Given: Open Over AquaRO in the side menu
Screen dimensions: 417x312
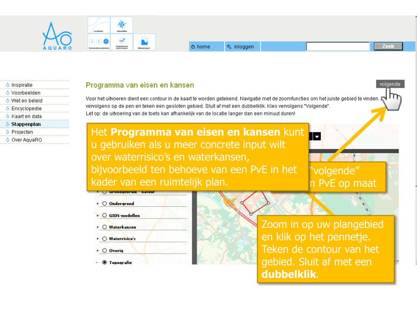Looking at the screenshot, I should point(26,140).
